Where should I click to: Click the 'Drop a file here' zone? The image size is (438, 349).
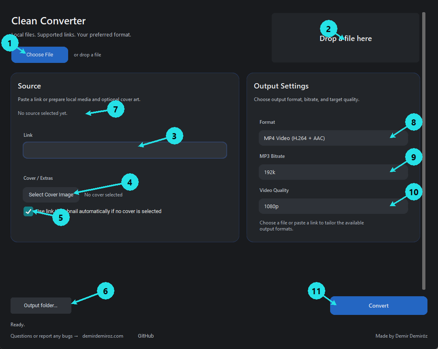pyautogui.click(x=346, y=38)
